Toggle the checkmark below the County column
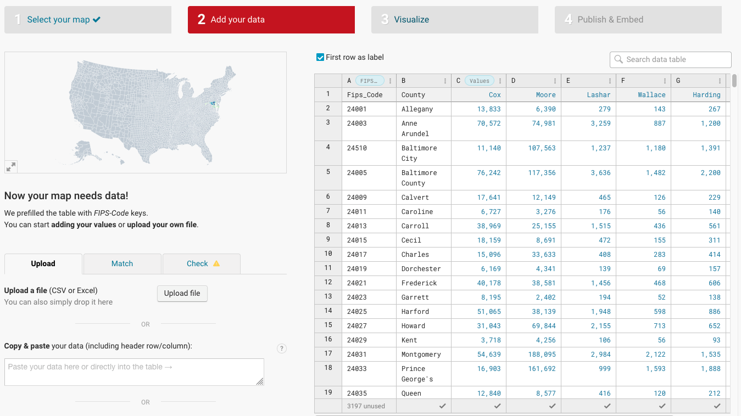The width and height of the screenshot is (741, 416). pos(442,406)
